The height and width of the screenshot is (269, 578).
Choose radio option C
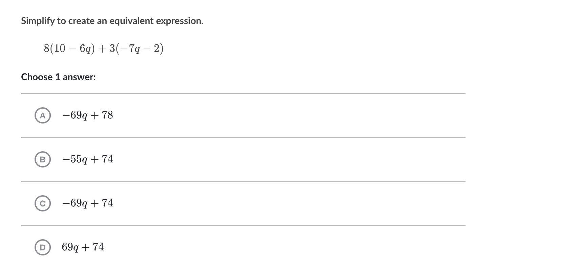[42, 203]
